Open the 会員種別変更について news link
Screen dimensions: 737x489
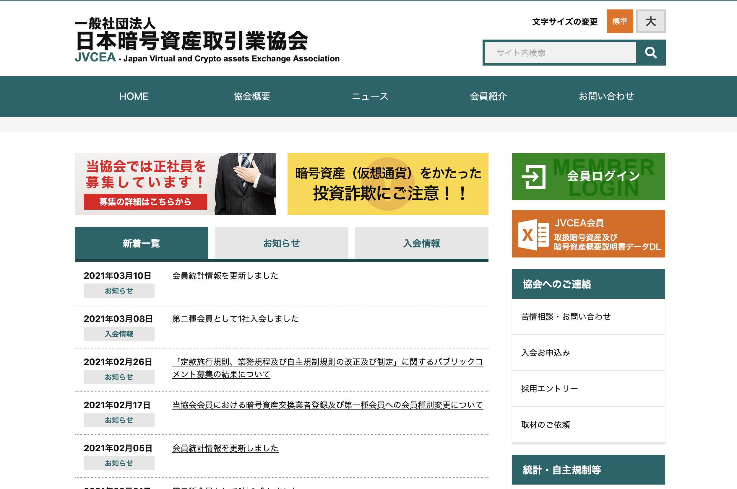pos(328,405)
